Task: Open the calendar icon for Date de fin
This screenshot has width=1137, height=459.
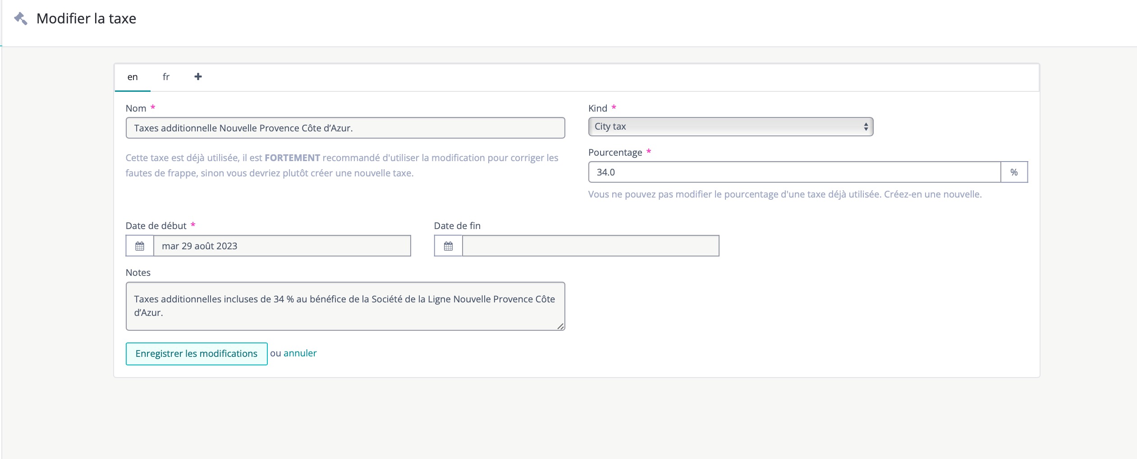Action: [448, 246]
